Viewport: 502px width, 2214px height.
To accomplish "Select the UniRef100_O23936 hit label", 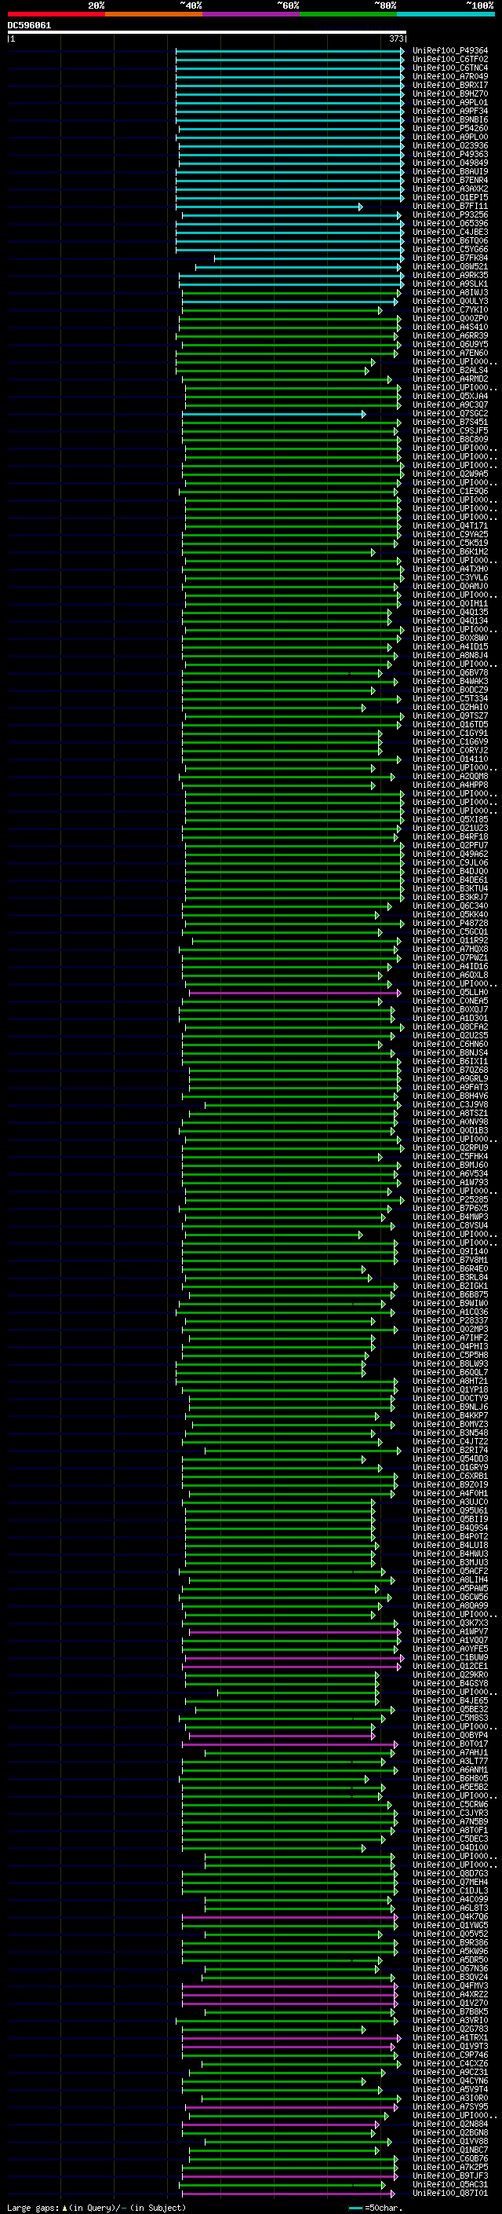I will pyautogui.click(x=450, y=146).
